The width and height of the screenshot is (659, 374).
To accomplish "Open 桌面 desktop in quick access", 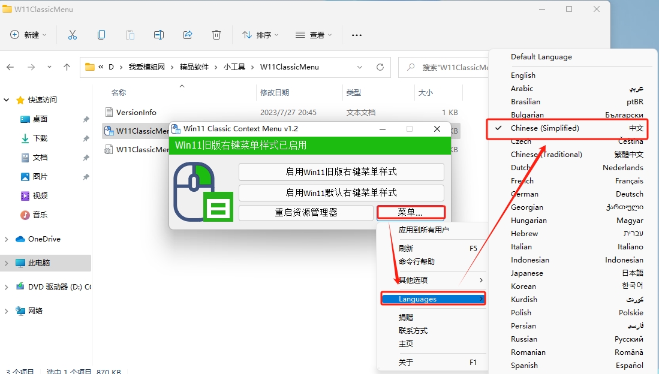I will pyautogui.click(x=40, y=119).
